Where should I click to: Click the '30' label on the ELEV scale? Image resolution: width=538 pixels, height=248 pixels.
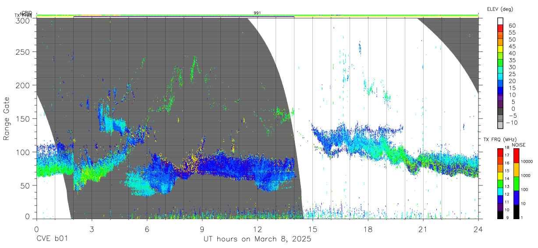tap(512, 67)
